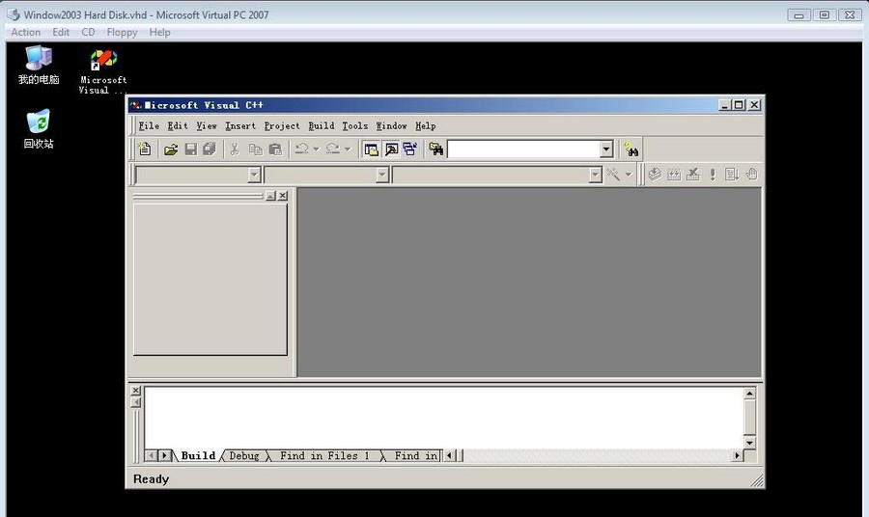Click the Search binoculars icon with lightbulb
This screenshot has height=517, width=869.
(631, 150)
